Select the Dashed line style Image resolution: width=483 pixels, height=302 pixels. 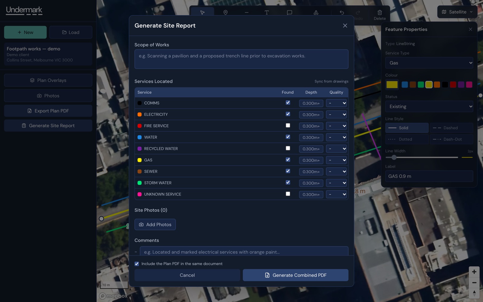coord(451,128)
